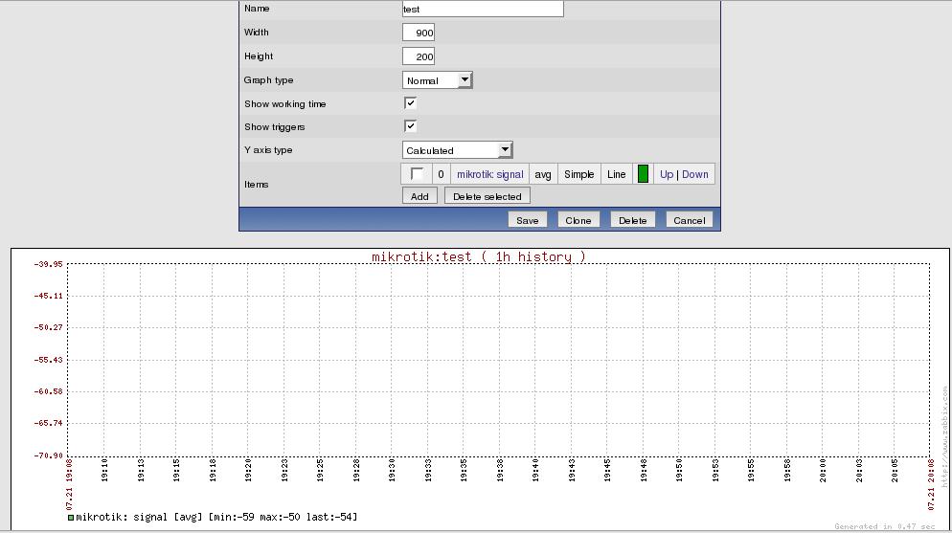952x533 pixels.
Task: Move item up with the Up link
Action: point(667,174)
